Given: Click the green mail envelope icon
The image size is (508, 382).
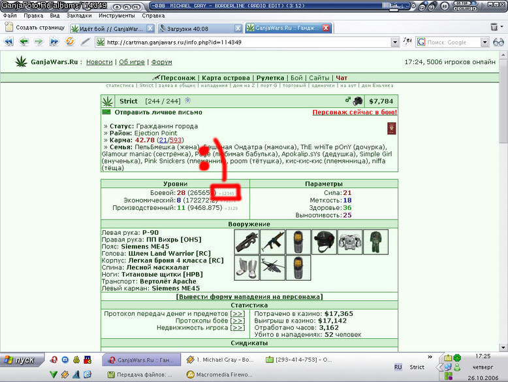Looking at the screenshot, I should point(106,112).
